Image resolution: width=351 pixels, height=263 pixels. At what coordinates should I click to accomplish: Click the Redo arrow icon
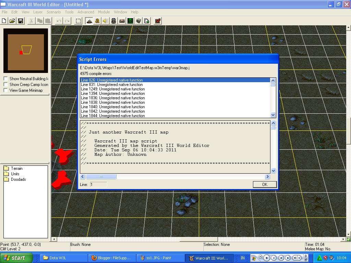[67, 21]
